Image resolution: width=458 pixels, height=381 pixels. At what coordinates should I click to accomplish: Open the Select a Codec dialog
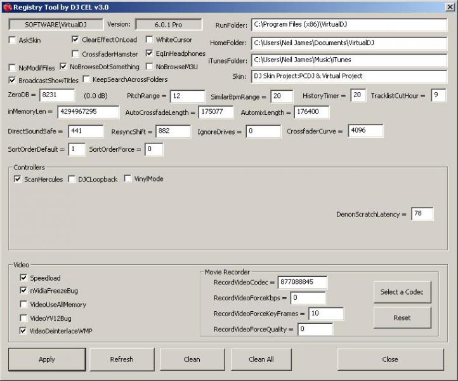[x=402, y=292]
